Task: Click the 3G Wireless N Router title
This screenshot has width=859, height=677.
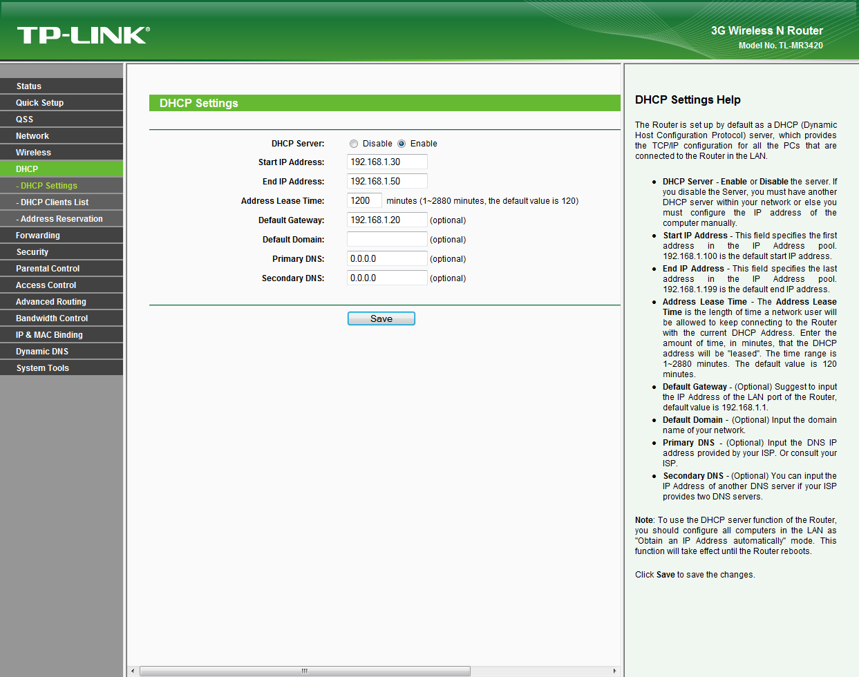Action: (x=767, y=30)
